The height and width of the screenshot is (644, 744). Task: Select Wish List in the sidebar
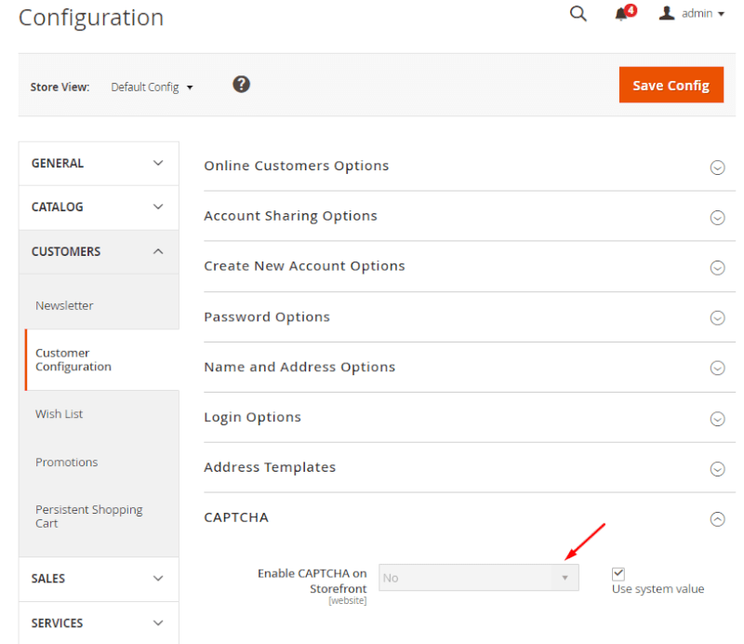(59, 413)
